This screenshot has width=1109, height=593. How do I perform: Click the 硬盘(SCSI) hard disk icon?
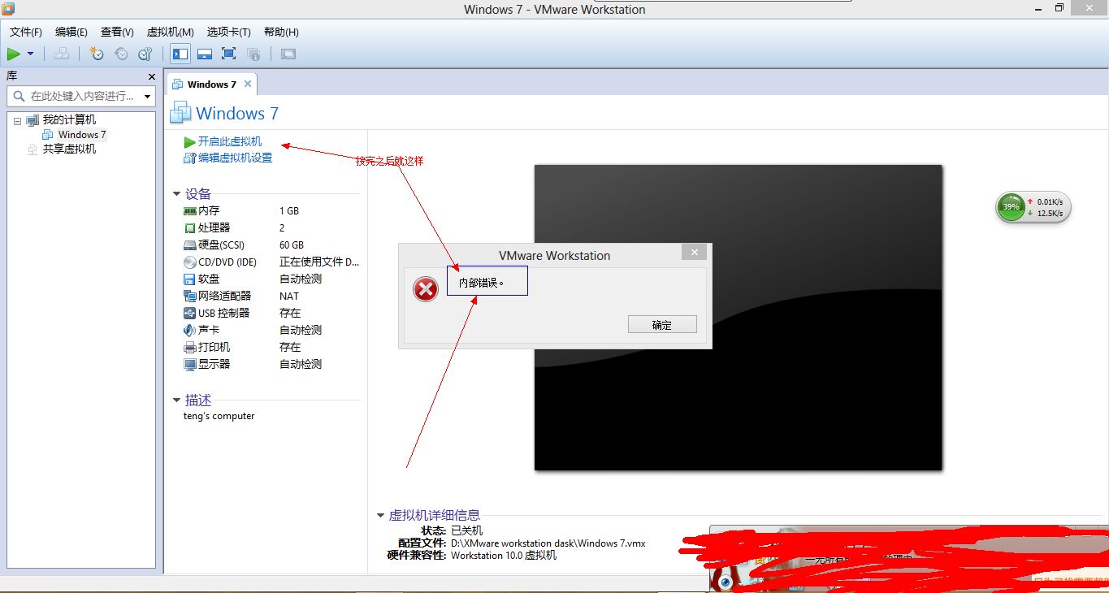click(190, 245)
